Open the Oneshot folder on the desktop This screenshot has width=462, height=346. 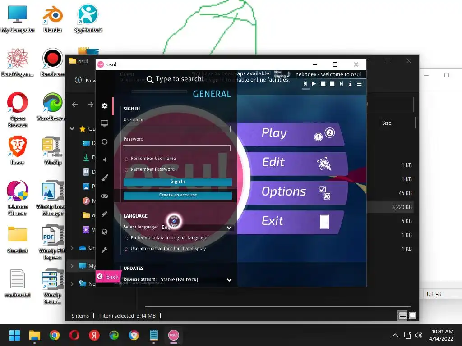tap(18, 239)
